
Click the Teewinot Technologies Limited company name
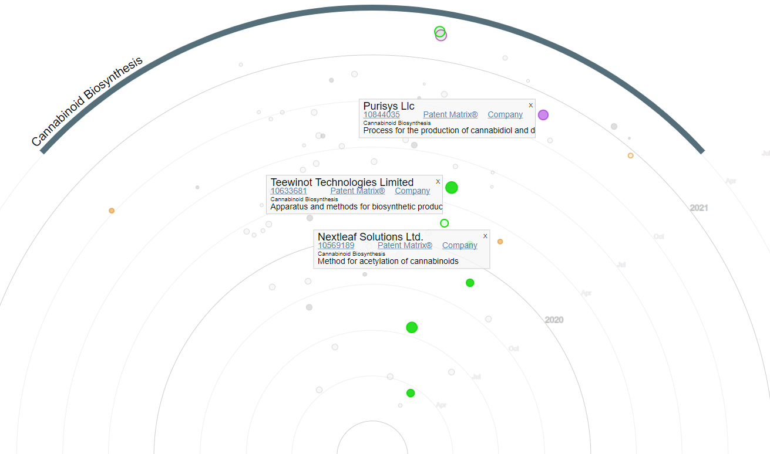click(342, 182)
